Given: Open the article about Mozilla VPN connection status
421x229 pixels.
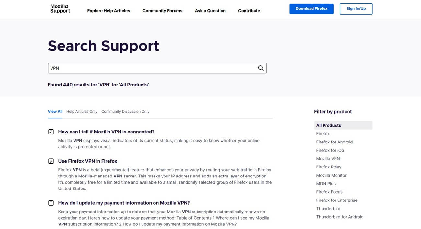Looking at the screenshot, I should pos(106,132).
